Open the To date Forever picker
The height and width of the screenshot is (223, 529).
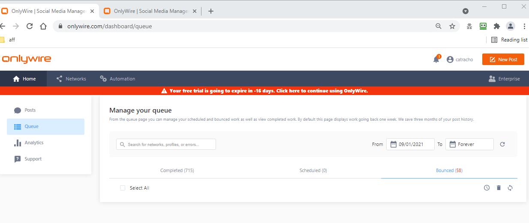[469, 144]
